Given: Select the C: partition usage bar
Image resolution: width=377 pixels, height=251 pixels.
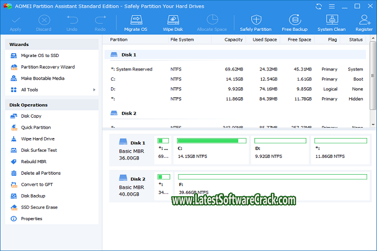Looking at the screenshot, I should [212, 141].
